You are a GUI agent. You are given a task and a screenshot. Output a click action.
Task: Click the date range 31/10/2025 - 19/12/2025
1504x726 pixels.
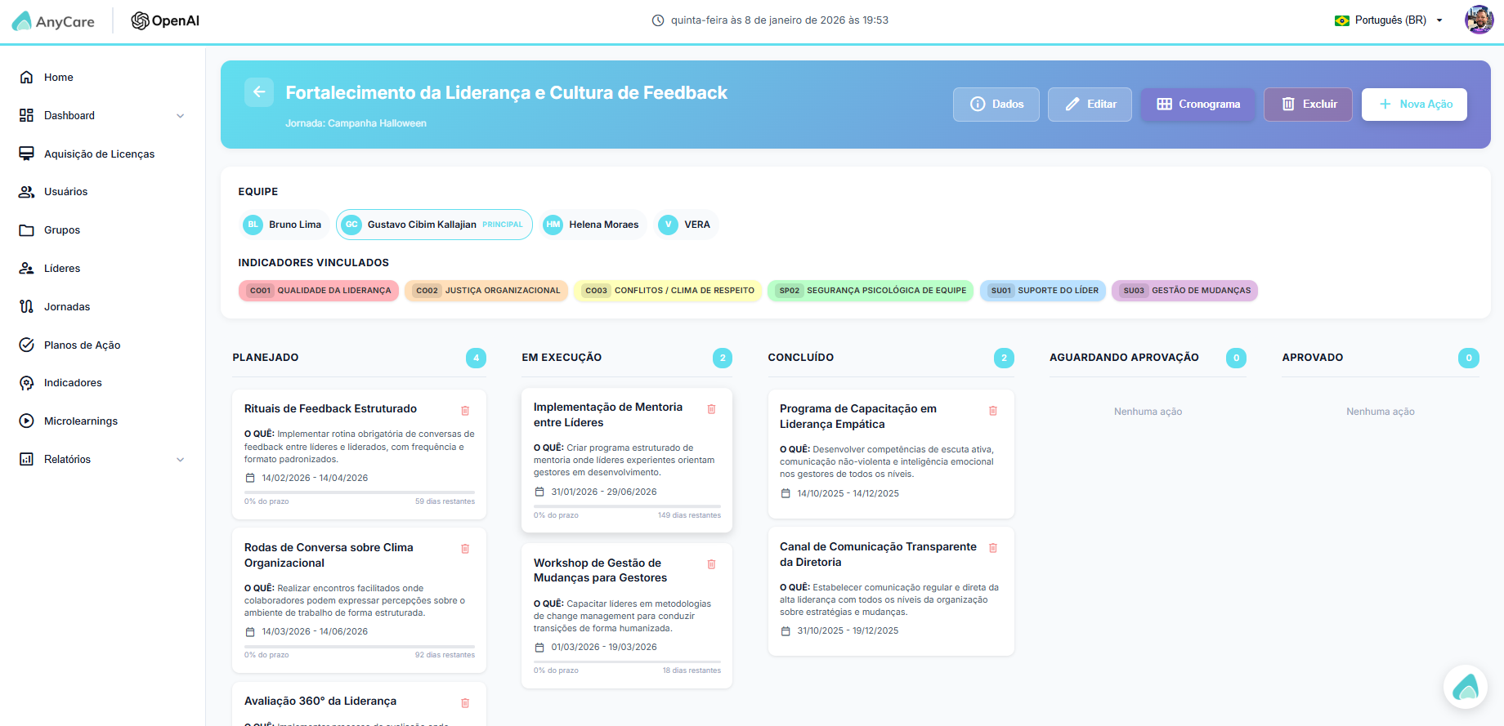[848, 631]
